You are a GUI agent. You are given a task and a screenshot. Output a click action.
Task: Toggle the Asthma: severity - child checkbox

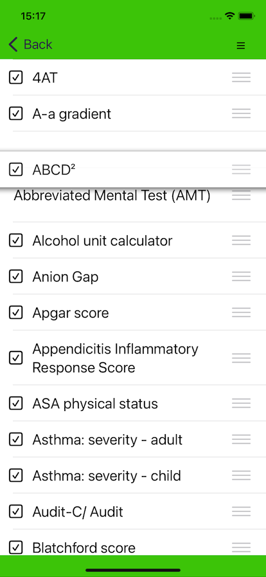coord(16,475)
